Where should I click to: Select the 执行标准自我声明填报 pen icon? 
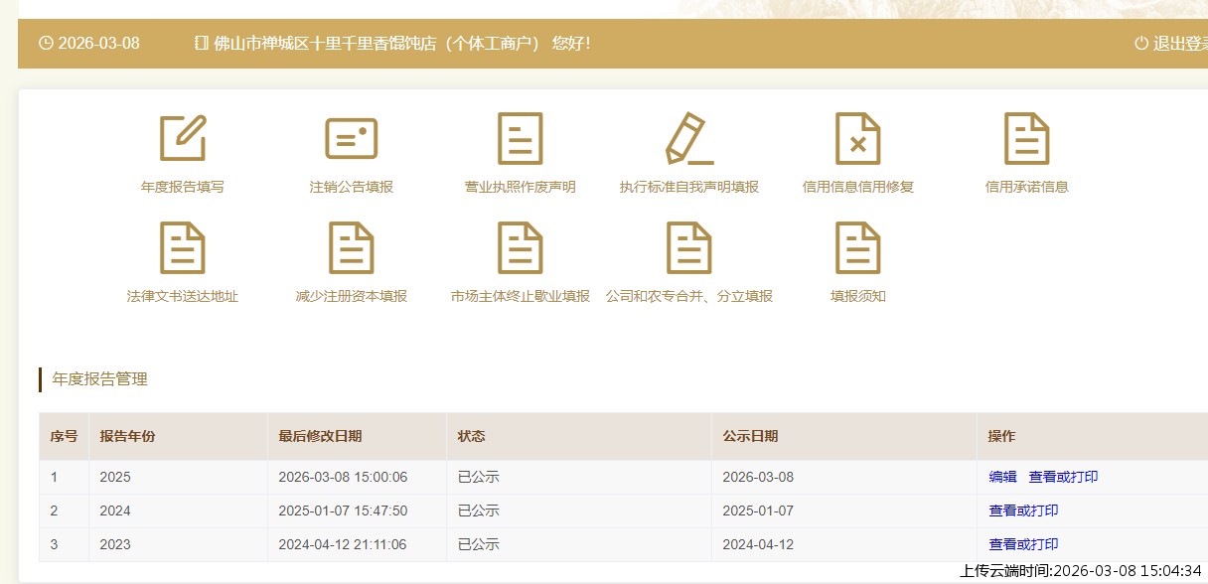coord(688,138)
